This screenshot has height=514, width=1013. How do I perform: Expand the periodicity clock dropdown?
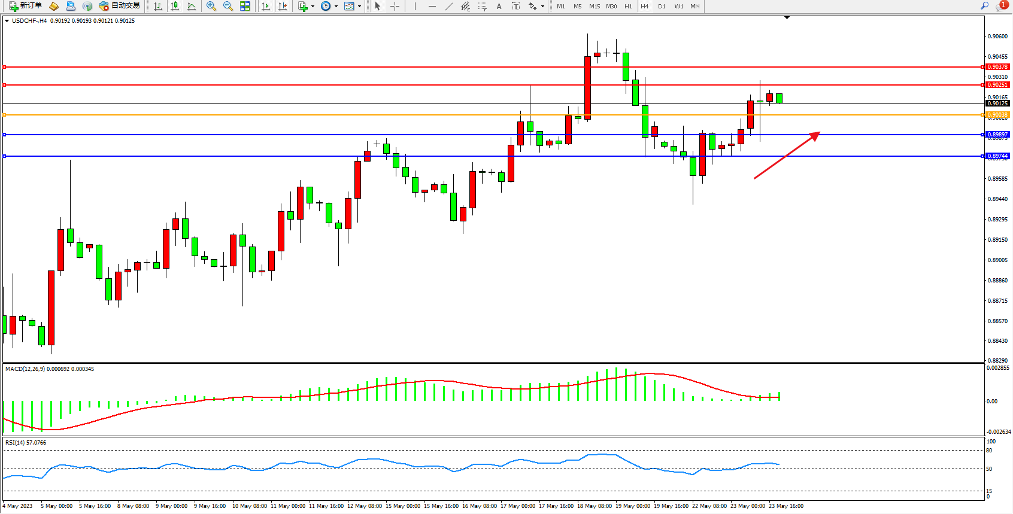(x=336, y=7)
